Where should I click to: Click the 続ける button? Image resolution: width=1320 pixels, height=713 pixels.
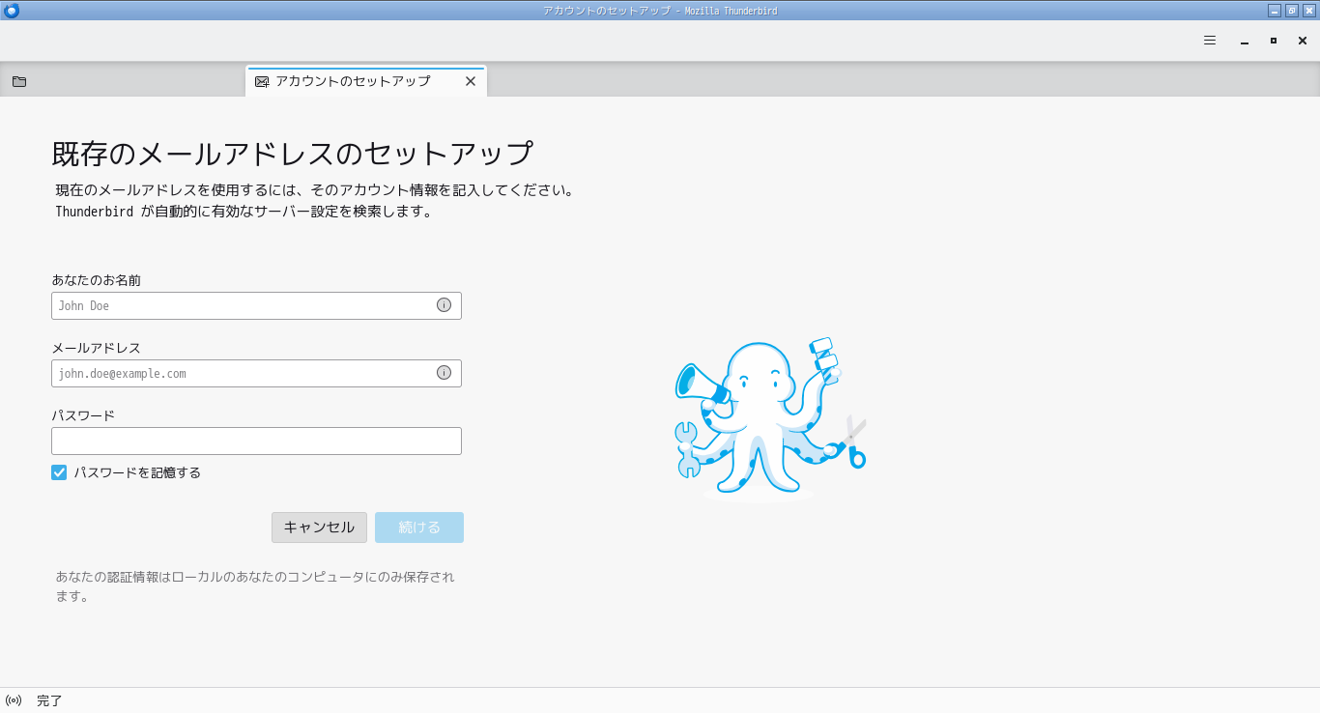pos(419,528)
